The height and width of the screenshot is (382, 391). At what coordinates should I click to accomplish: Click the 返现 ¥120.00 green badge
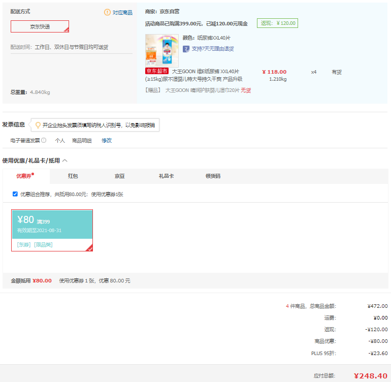pyautogui.click(x=278, y=23)
